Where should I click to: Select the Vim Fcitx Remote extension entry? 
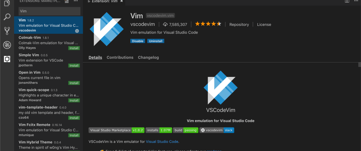(x=49, y=130)
